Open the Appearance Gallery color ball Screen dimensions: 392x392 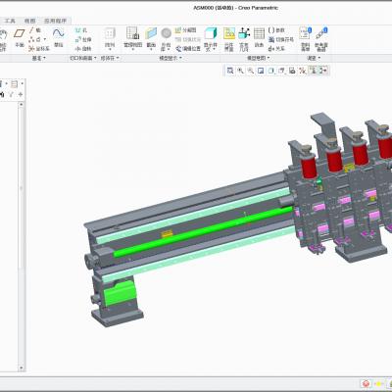click(166, 39)
